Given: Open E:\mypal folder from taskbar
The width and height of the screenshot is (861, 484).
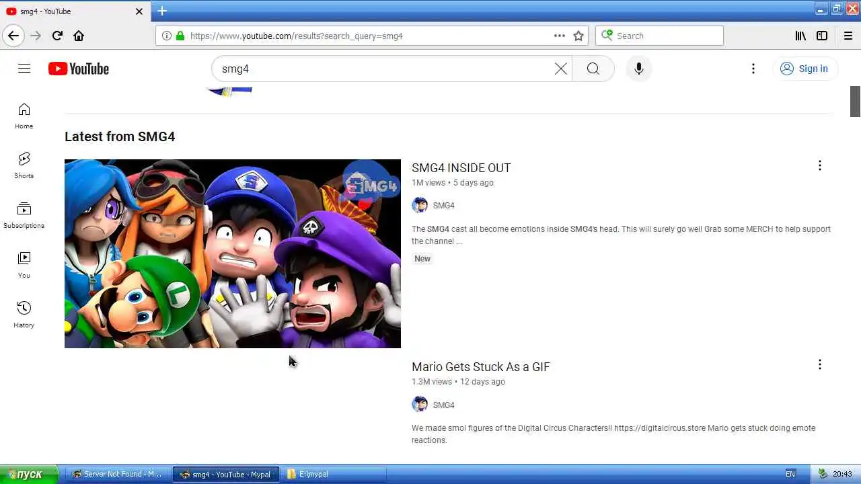Looking at the screenshot, I should 334,474.
